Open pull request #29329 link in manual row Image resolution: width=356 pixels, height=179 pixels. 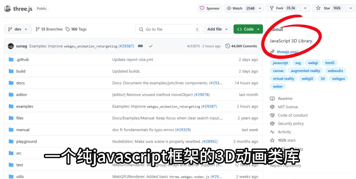pos(183,130)
